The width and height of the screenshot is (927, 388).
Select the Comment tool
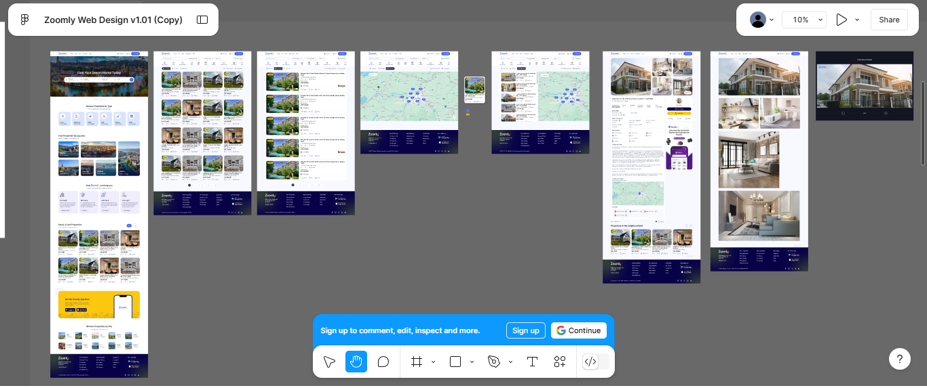pos(383,362)
